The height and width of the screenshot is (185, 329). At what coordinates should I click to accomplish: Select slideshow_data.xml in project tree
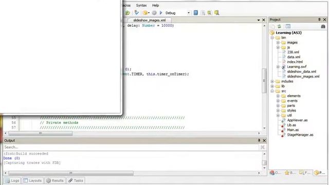[302, 71]
